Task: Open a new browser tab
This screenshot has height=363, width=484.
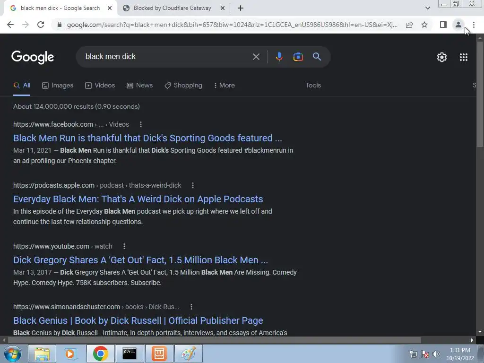Action: (x=241, y=9)
